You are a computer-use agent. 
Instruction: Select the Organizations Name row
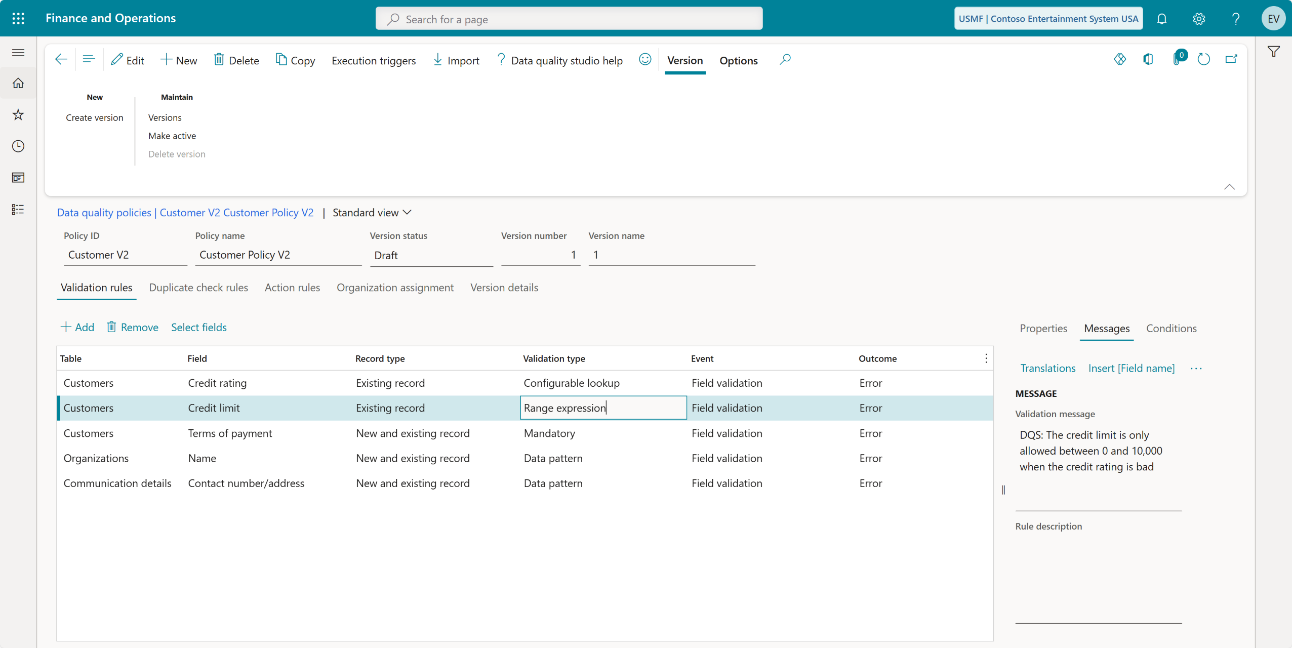[526, 458]
